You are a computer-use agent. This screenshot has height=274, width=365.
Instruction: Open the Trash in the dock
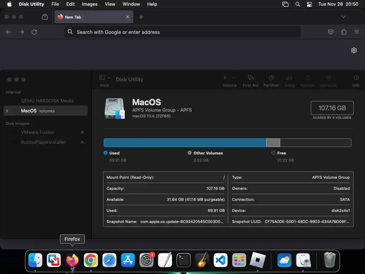click(330, 260)
